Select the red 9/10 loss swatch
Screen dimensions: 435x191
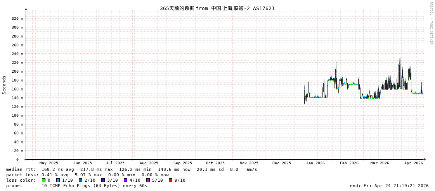point(170,180)
